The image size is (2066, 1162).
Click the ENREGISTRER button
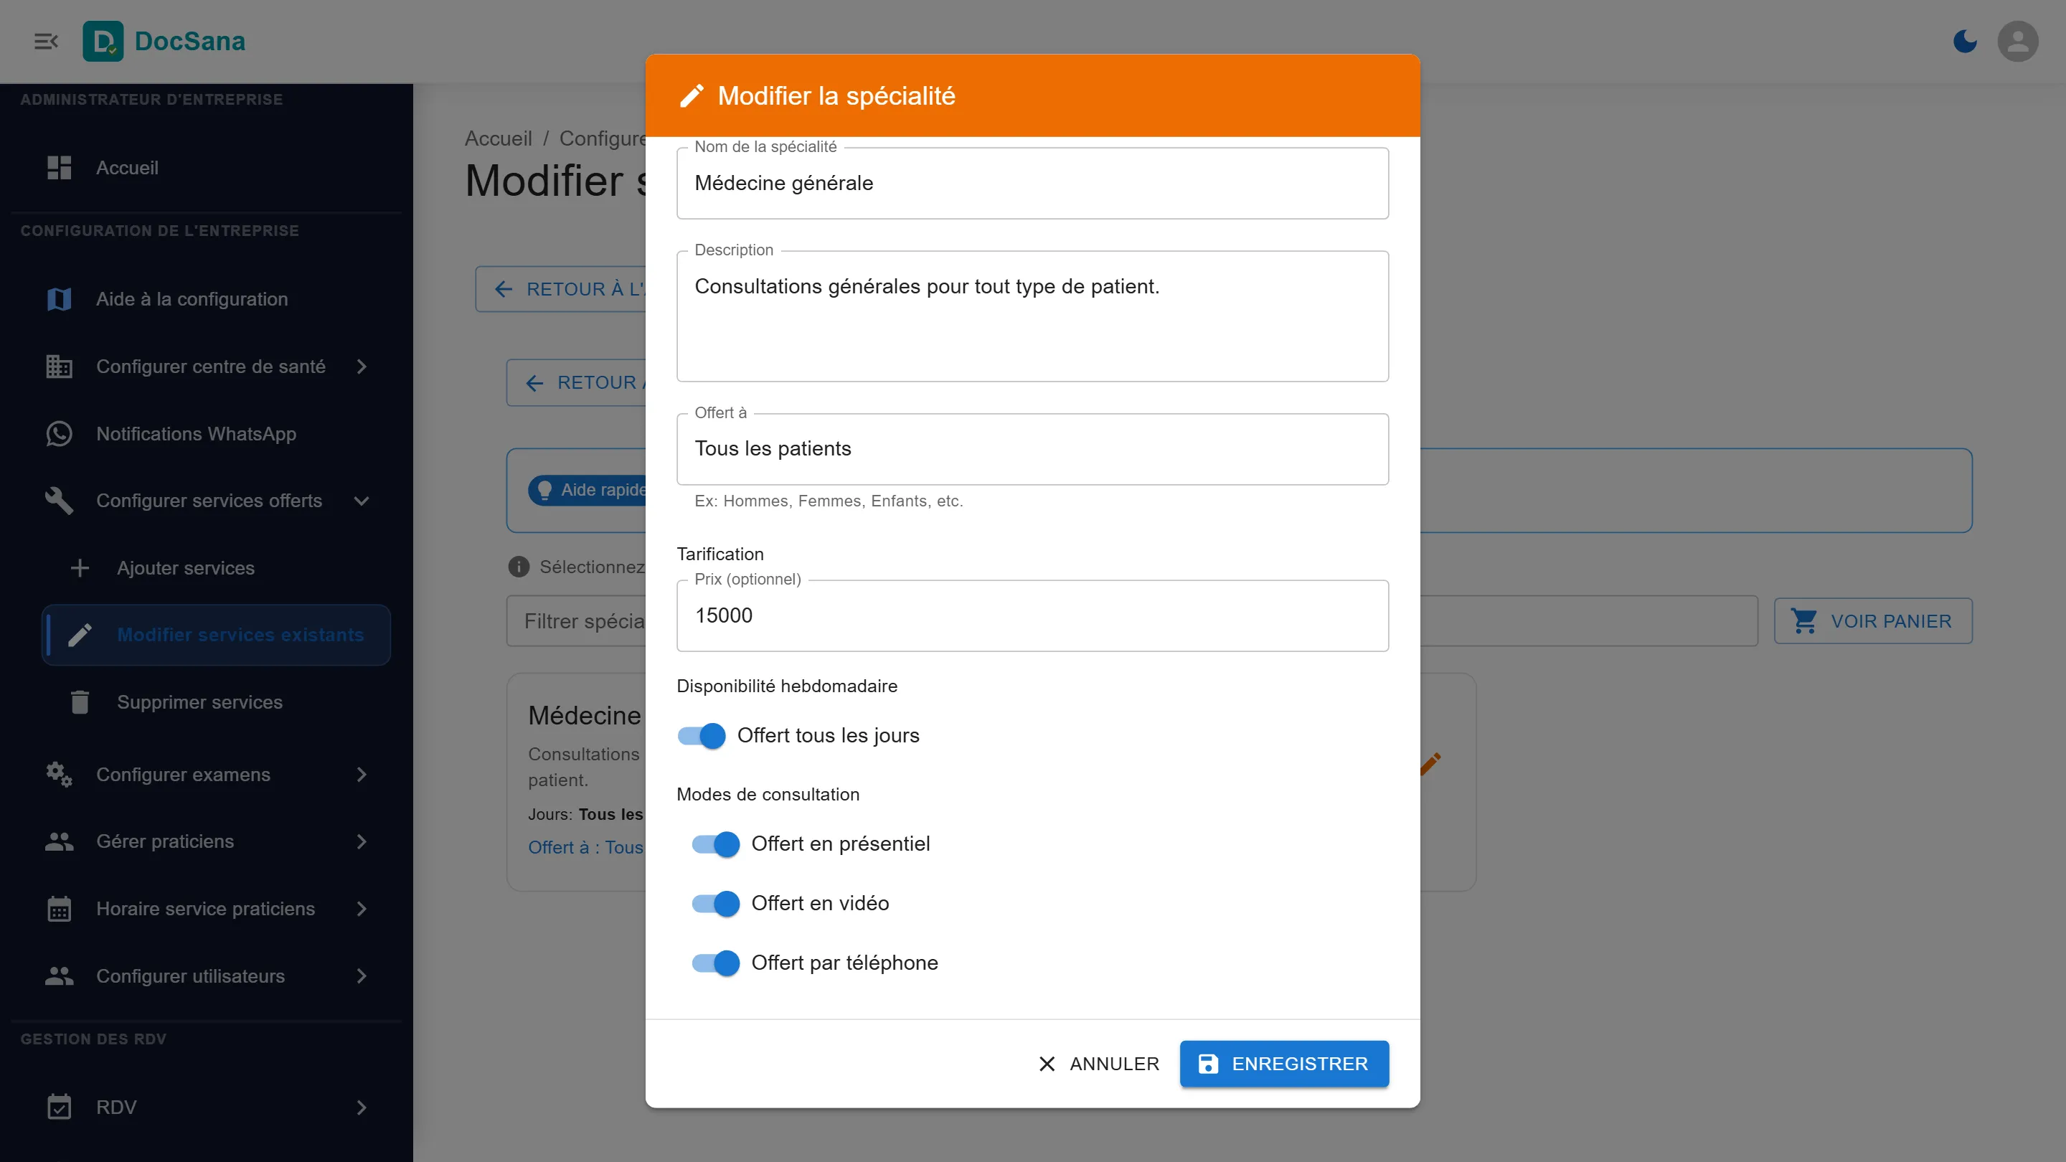(1284, 1063)
